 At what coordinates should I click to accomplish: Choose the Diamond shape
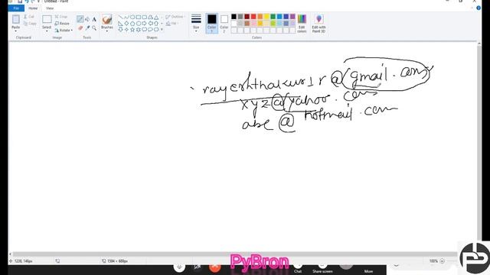pyautogui.click(x=126, y=24)
